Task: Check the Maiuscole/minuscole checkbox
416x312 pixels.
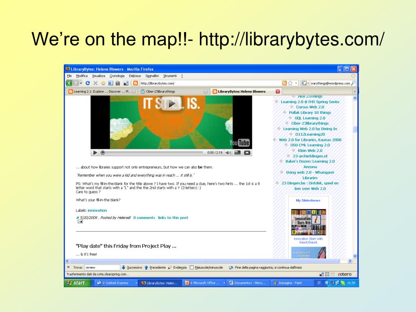Action: pyautogui.click(x=192, y=267)
